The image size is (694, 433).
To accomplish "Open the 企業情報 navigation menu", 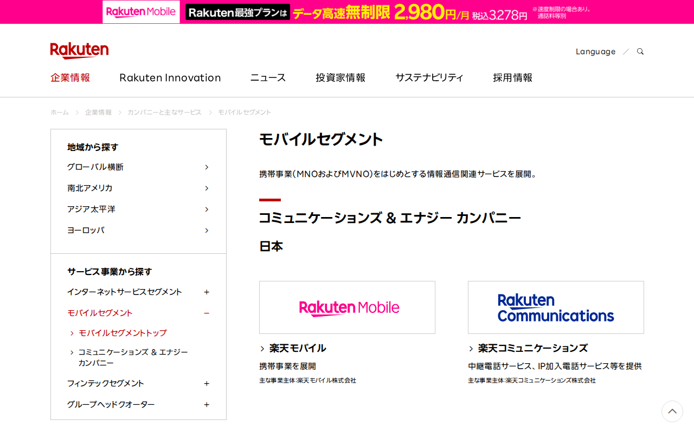I will tap(70, 77).
